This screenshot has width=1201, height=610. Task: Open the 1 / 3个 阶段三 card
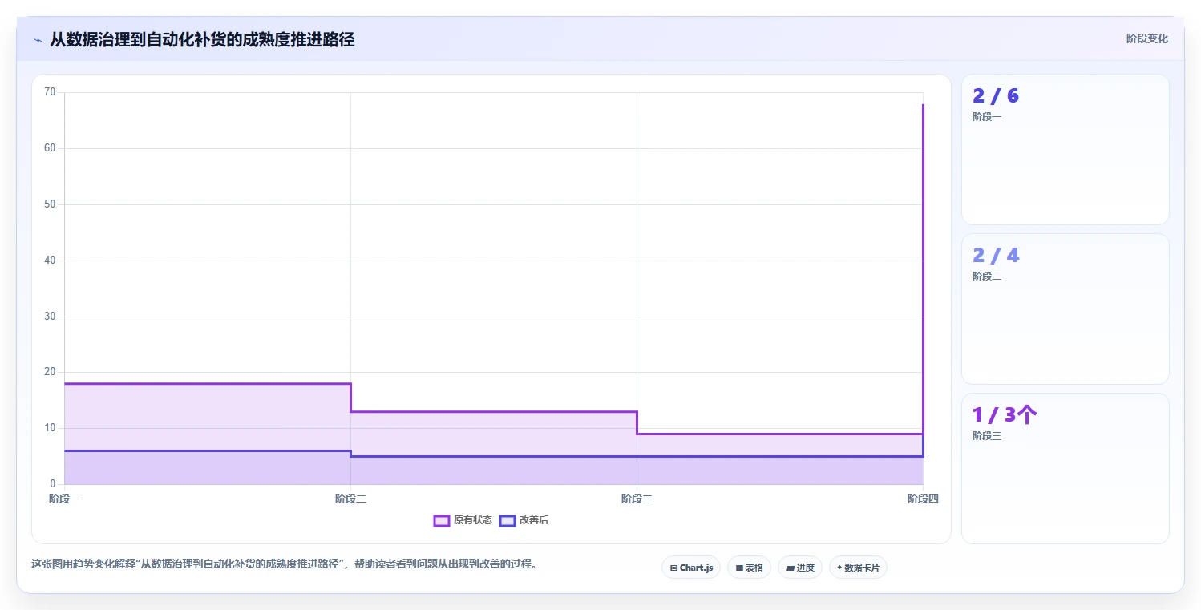point(1066,468)
